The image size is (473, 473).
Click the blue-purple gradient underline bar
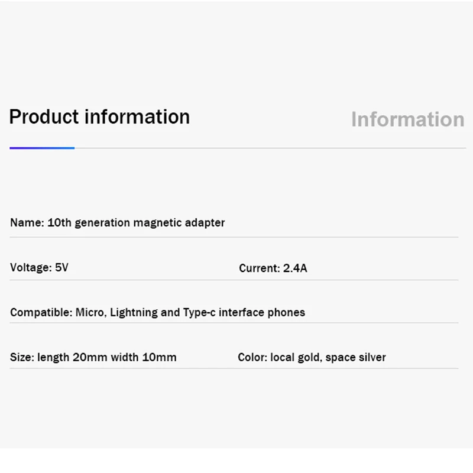pyautogui.click(x=42, y=148)
